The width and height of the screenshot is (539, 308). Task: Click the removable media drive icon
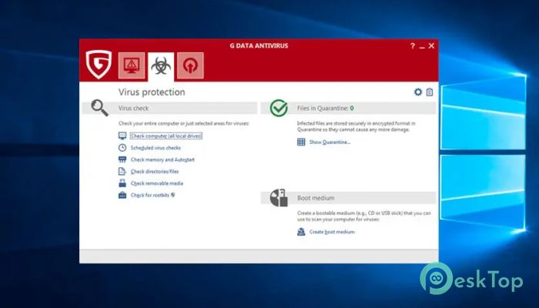click(x=122, y=183)
